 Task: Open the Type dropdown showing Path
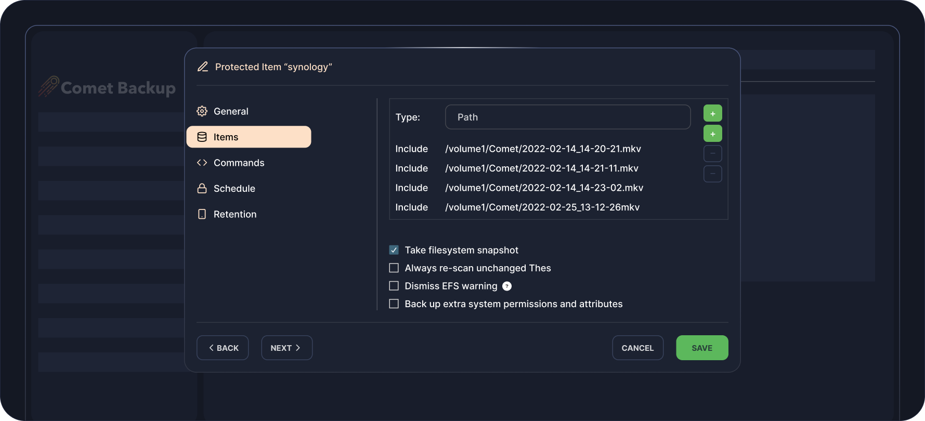(x=567, y=117)
